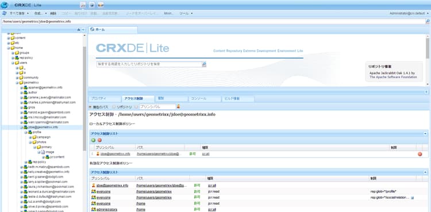The height and width of the screenshot is (212, 431).
Task: Select the リポジトリ radio button
Action: [x=114, y=107]
